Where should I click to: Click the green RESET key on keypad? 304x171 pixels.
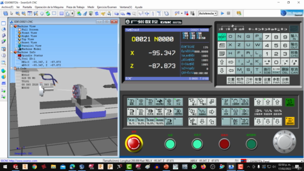coord(222,37)
